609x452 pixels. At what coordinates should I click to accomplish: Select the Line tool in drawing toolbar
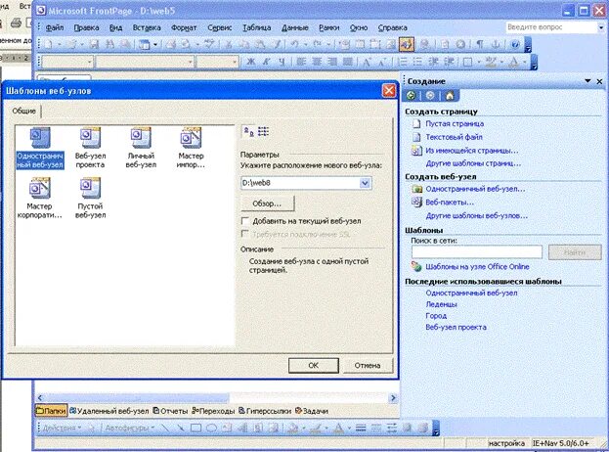165,428
